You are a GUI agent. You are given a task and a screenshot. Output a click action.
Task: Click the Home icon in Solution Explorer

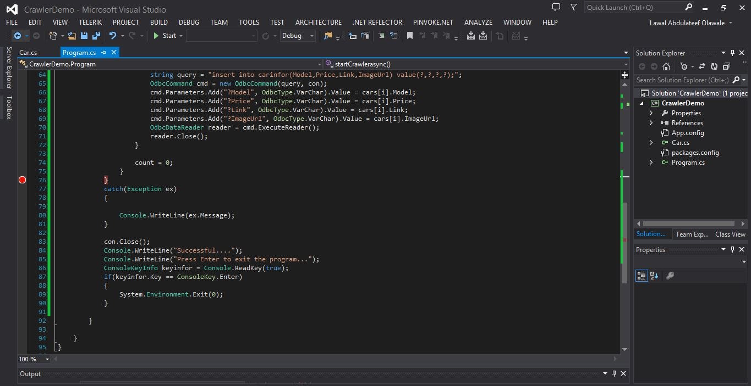(666, 66)
